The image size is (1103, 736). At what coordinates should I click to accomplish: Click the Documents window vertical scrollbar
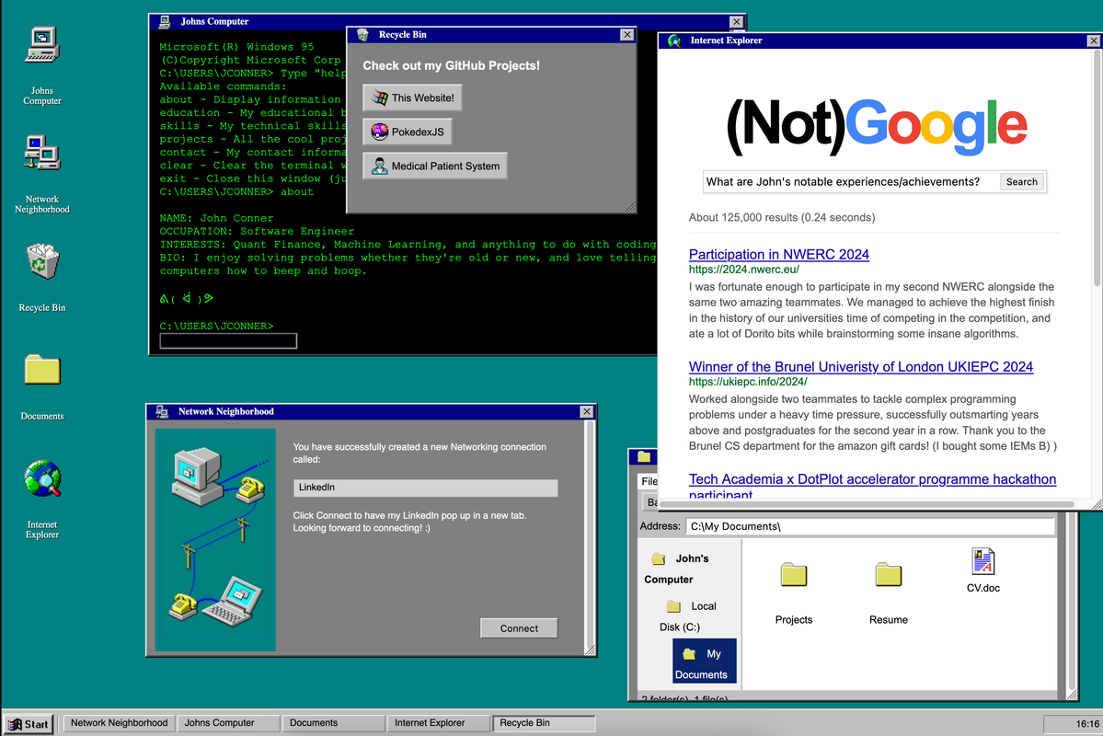(1072, 602)
